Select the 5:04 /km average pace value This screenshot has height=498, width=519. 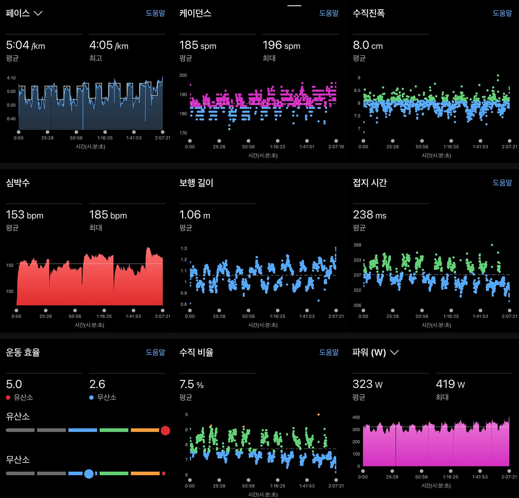(x=26, y=45)
